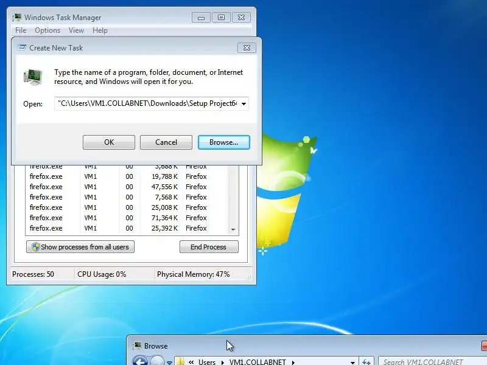Expand the arrow after Users in breadcrumb
Image resolution: width=487 pixels, height=365 pixels.
(222, 362)
